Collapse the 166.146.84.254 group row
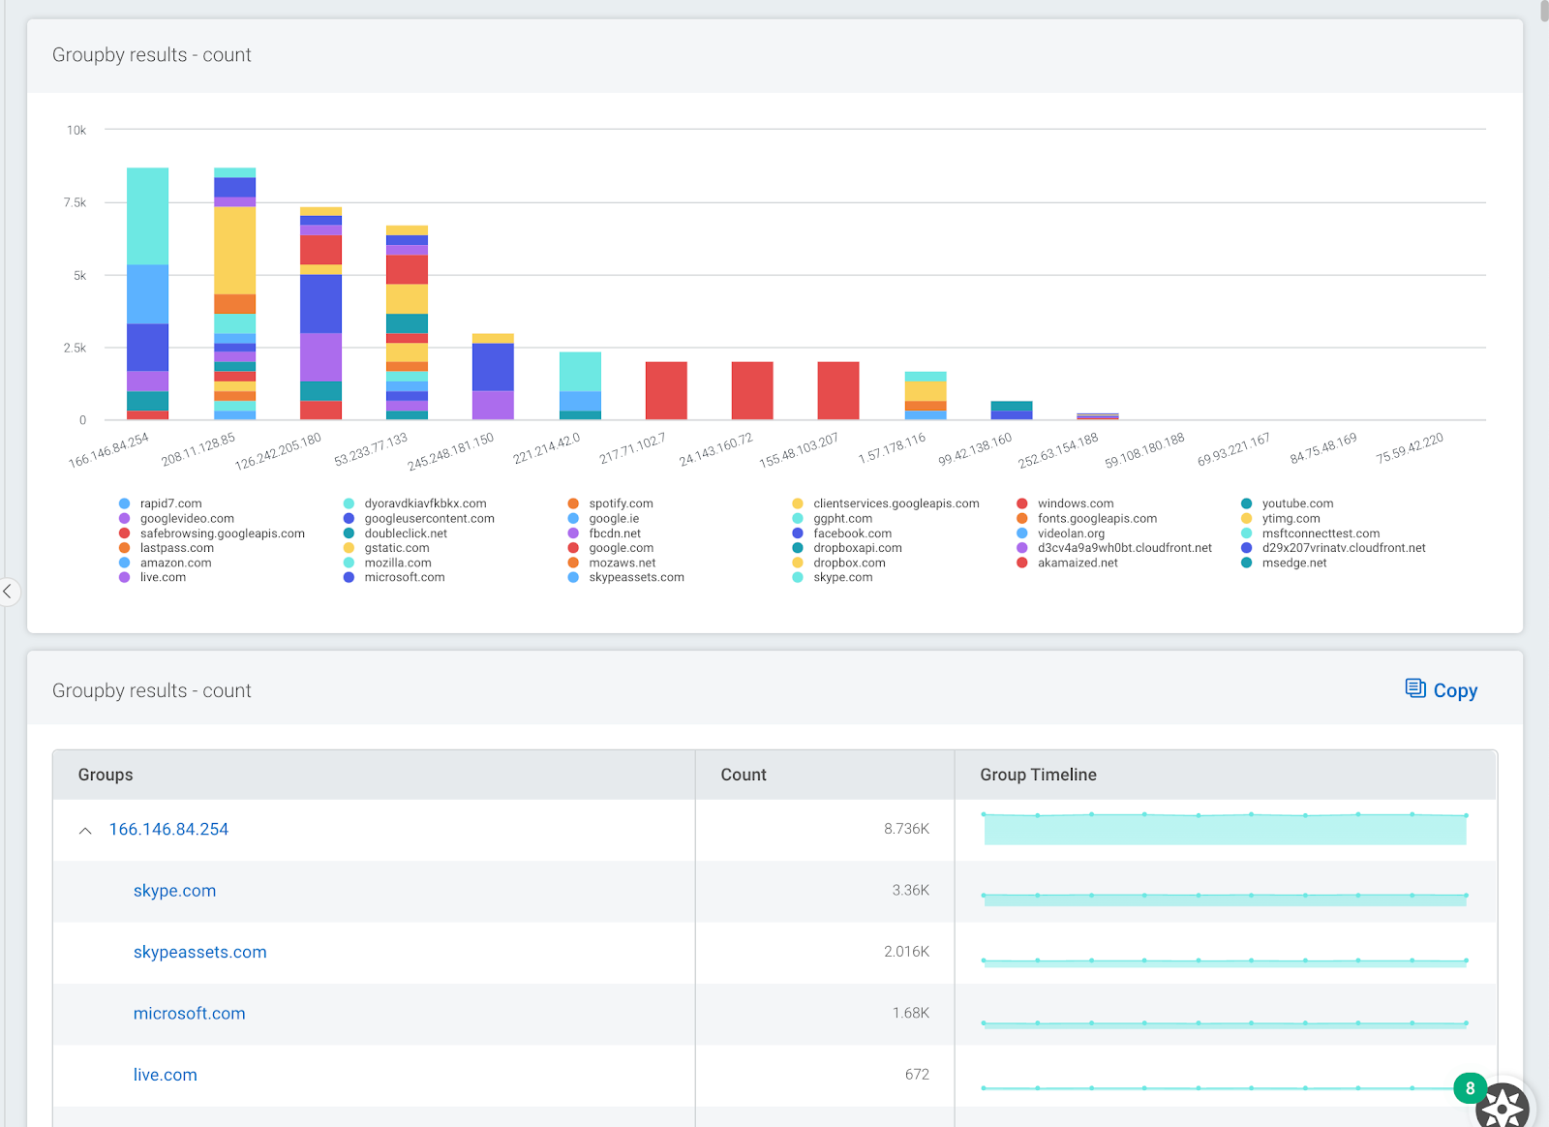This screenshot has height=1127, width=1549. click(85, 831)
